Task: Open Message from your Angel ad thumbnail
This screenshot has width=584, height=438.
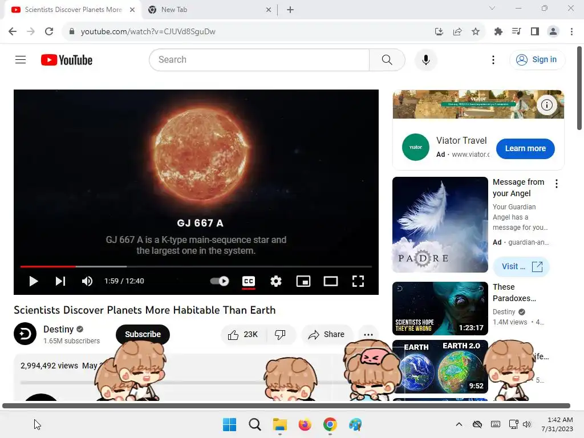Action: pyautogui.click(x=440, y=225)
